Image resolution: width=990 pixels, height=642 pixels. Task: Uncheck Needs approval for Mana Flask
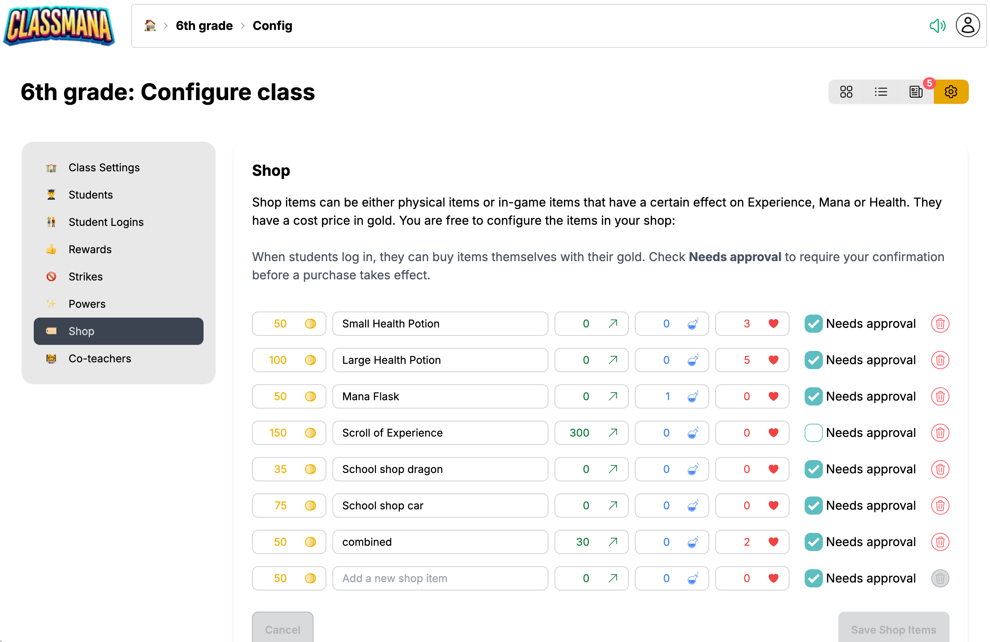pyautogui.click(x=813, y=397)
